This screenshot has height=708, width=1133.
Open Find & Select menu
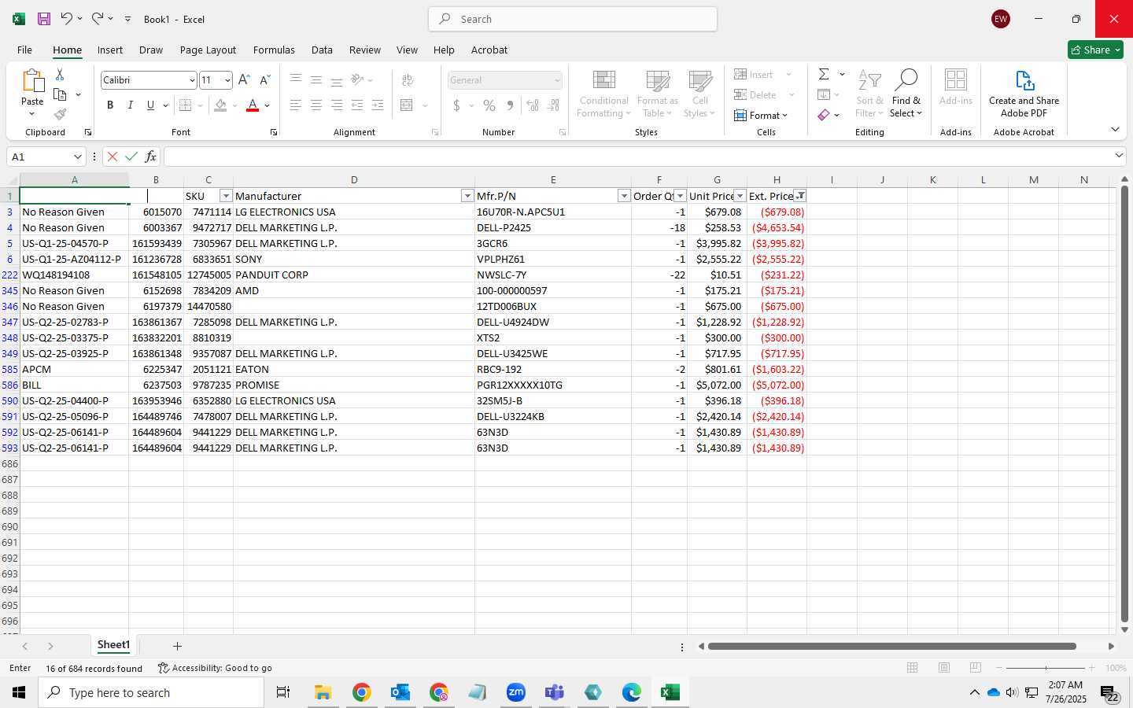[x=906, y=94]
